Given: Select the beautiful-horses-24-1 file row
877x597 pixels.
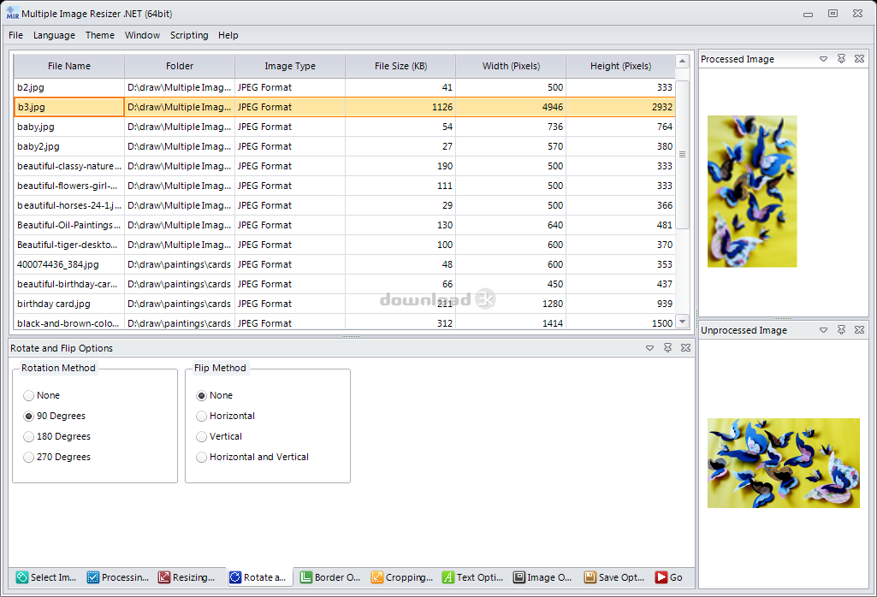Looking at the screenshot, I should pyautogui.click(x=345, y=205).
